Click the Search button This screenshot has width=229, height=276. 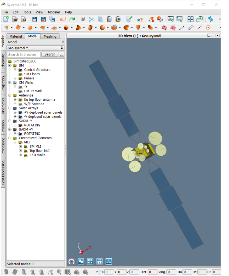pos(50,54)
